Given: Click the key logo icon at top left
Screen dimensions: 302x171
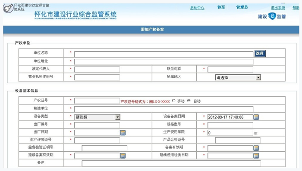Looking at the screenshot, I should pos(8,8).
